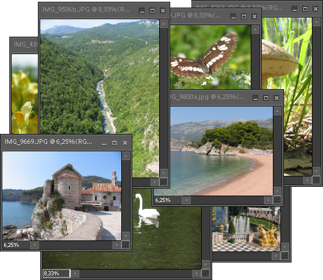Click the golden fountain photo canvas
Viewport: 323px width, 280px height.
(247, 229)
